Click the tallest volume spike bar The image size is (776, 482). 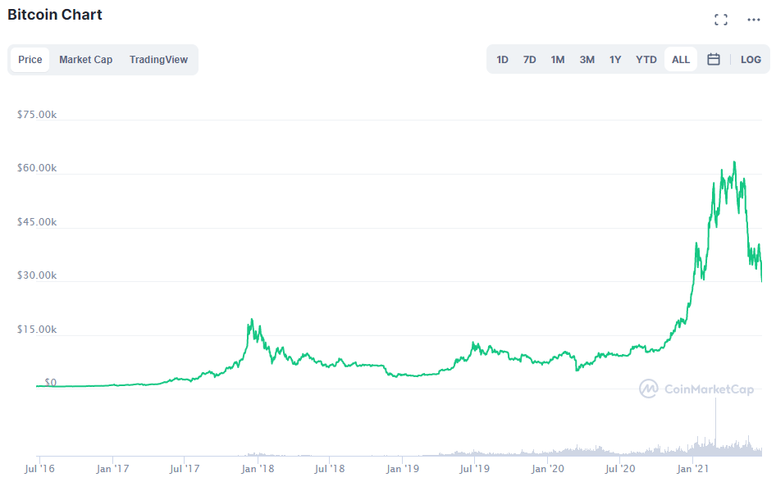coord(715,427)
